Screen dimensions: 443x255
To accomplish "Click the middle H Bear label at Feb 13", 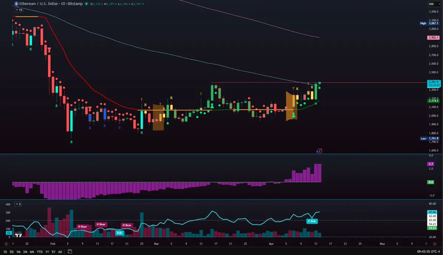I will point(101,224).
